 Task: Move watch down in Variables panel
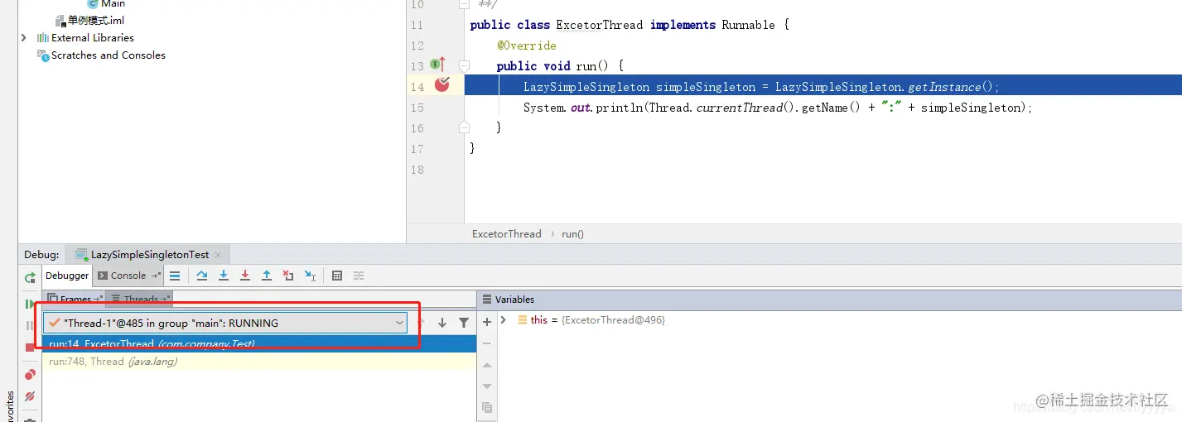(487, 386)
